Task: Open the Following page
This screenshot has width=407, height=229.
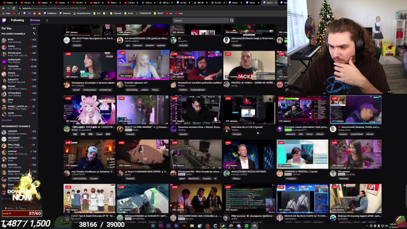Action: [17, 20]
